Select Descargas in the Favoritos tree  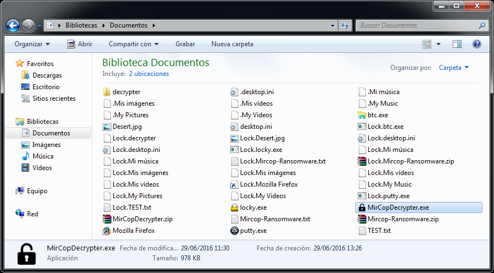(x=47, y=75)
